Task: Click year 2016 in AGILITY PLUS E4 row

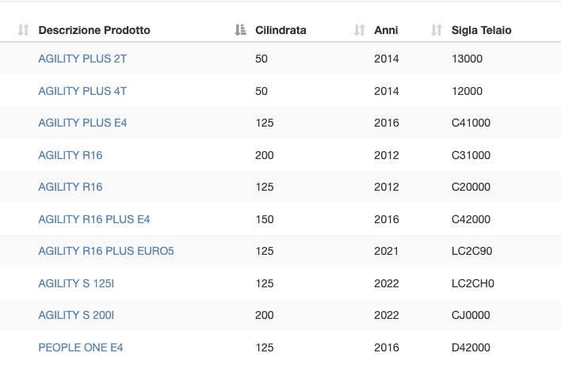Action: [x=387, y=123]
